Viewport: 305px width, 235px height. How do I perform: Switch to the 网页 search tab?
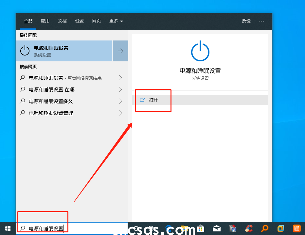pyautogui.click(x=97, y=21)
